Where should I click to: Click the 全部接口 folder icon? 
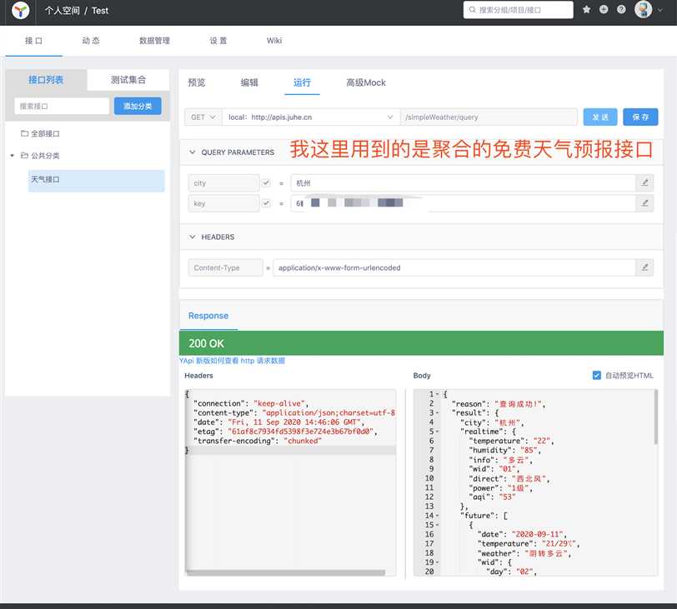tap(25, 133)
